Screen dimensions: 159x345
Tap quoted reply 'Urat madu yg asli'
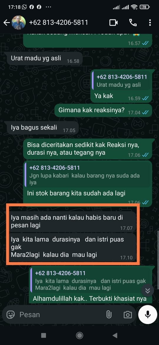click(x=121, y=81)
